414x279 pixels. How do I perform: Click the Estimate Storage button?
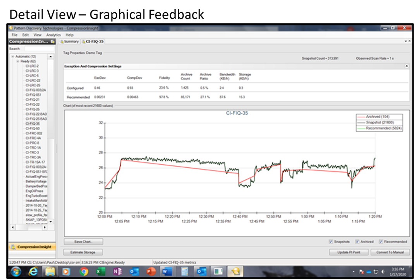tap(83, 252)
